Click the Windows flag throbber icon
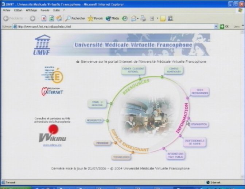This screenshot has width=245, height=189. click(x=240, y=11)
